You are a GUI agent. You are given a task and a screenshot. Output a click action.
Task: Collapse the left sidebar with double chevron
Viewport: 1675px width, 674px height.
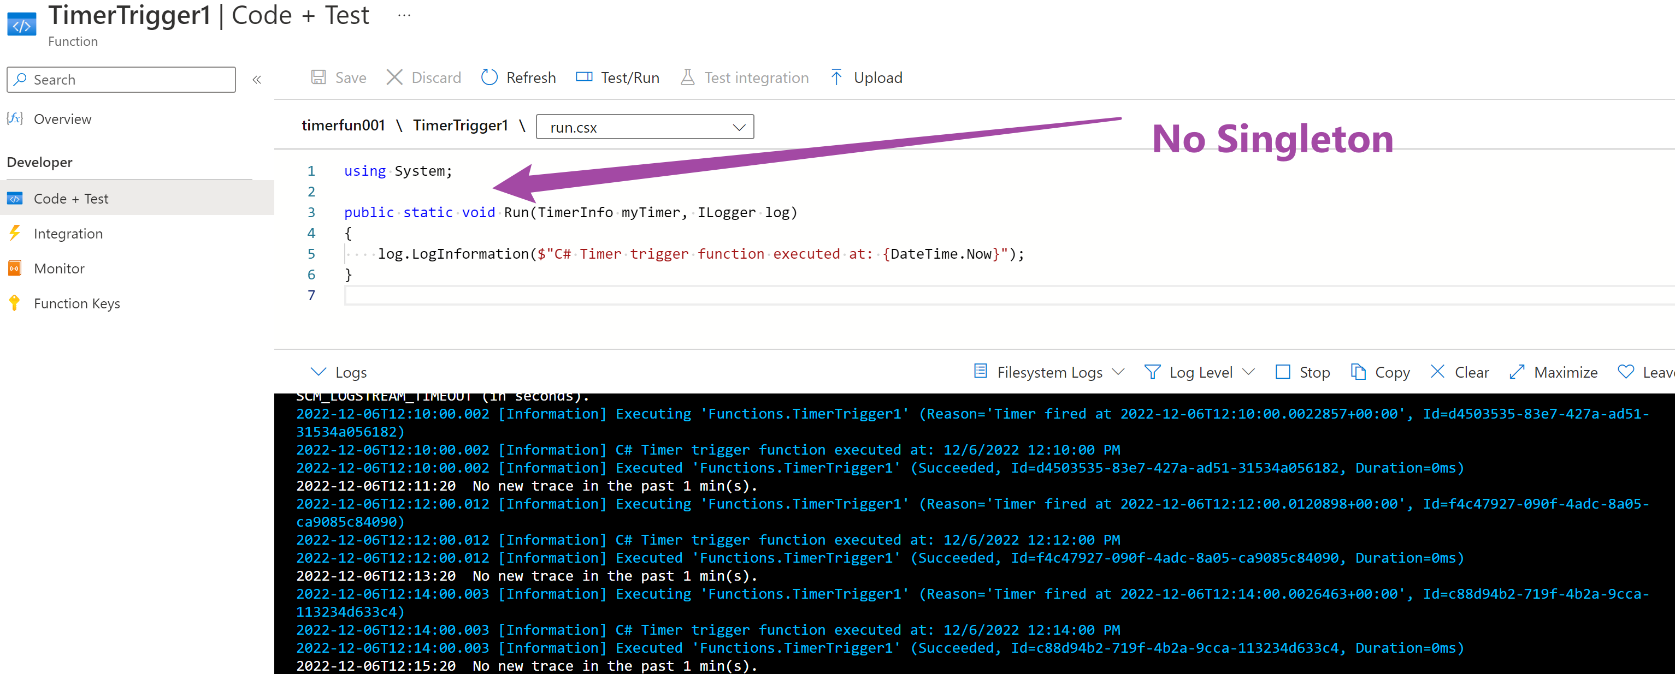[257, 80]
